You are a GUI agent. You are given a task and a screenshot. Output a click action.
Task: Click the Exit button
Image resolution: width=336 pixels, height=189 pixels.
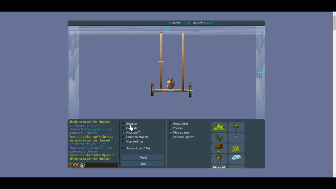tap(143, 164)
